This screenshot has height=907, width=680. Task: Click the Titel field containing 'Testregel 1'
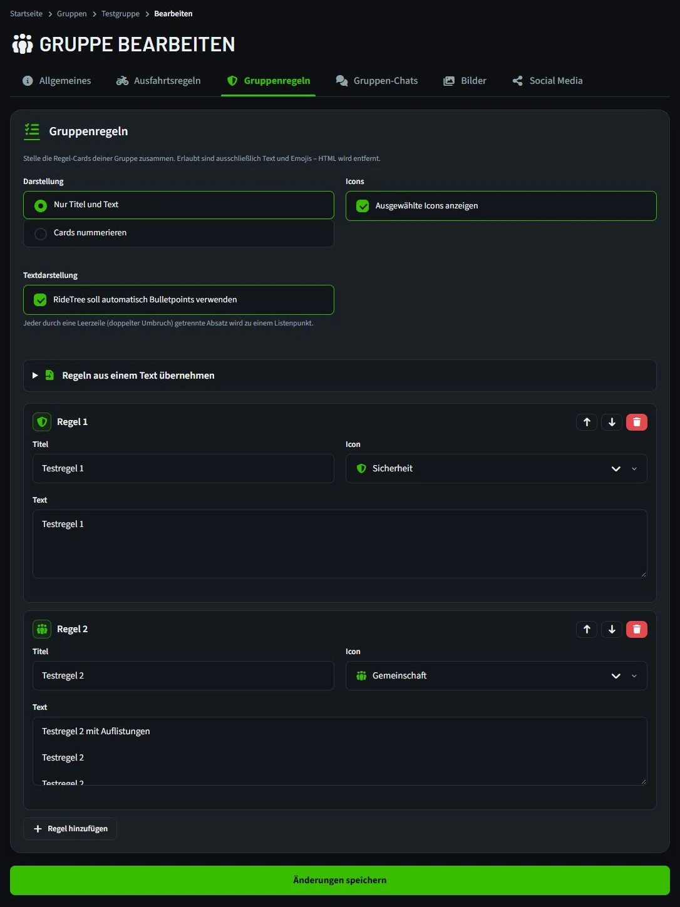[x=183, y=468]
